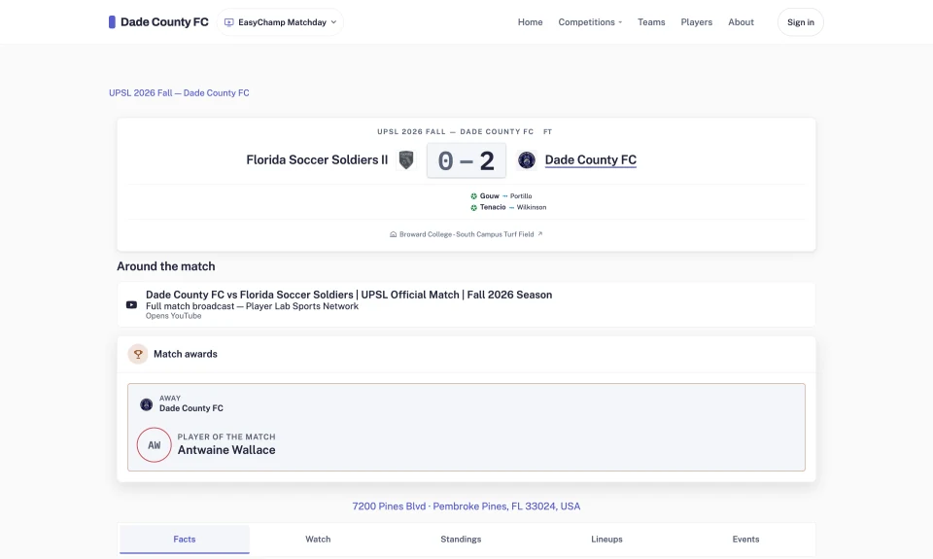This screenshot has width=933, height=559.
Task: Click the 0 – 2 scoreboard
Action: point(466,160)
